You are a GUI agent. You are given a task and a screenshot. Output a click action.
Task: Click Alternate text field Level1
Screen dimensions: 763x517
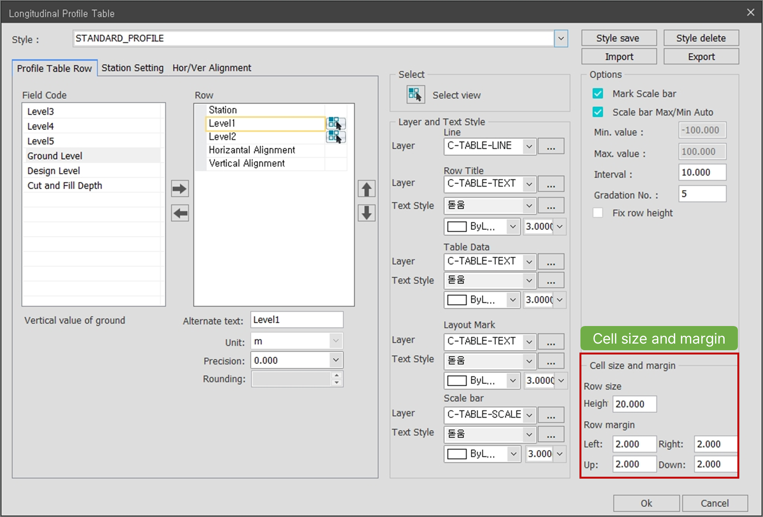click(x=297, y=320)
